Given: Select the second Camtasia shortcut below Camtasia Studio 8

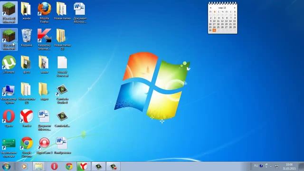Looking at the screenshot, I should [62, 119].
